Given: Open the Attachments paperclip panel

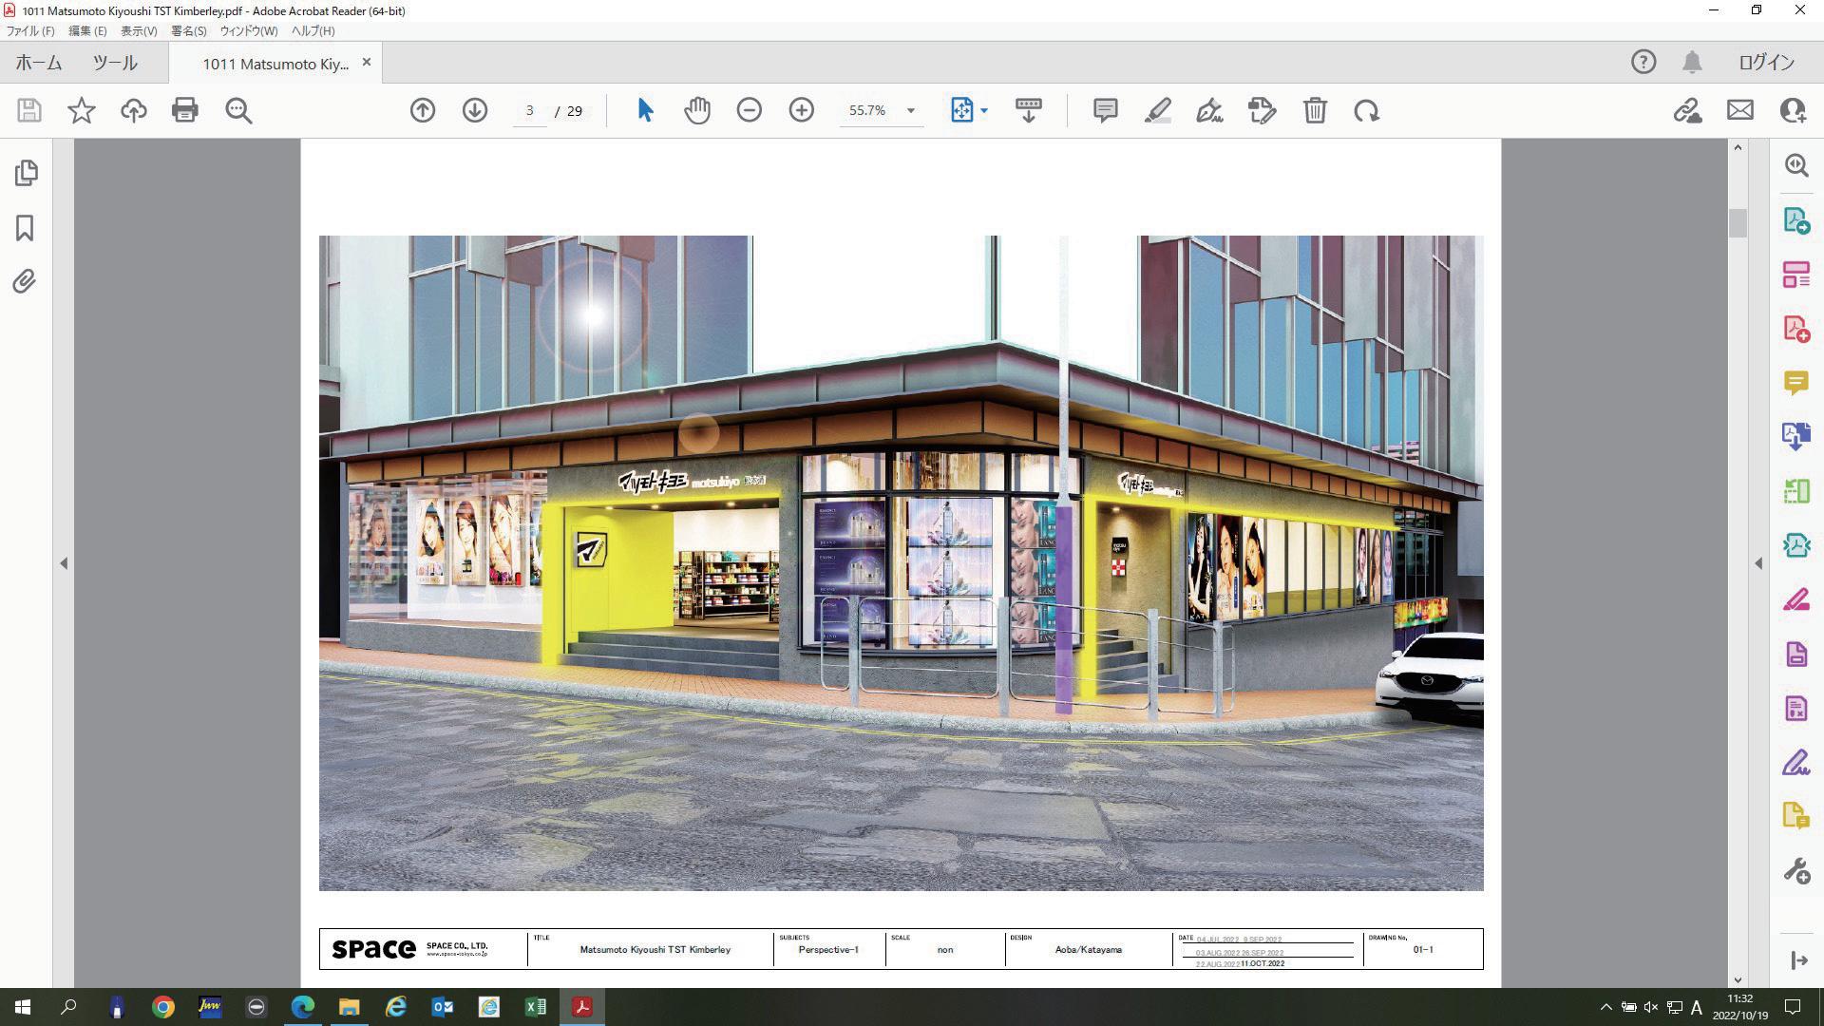Looking at the screenshot, I should (x=25, y=281).
